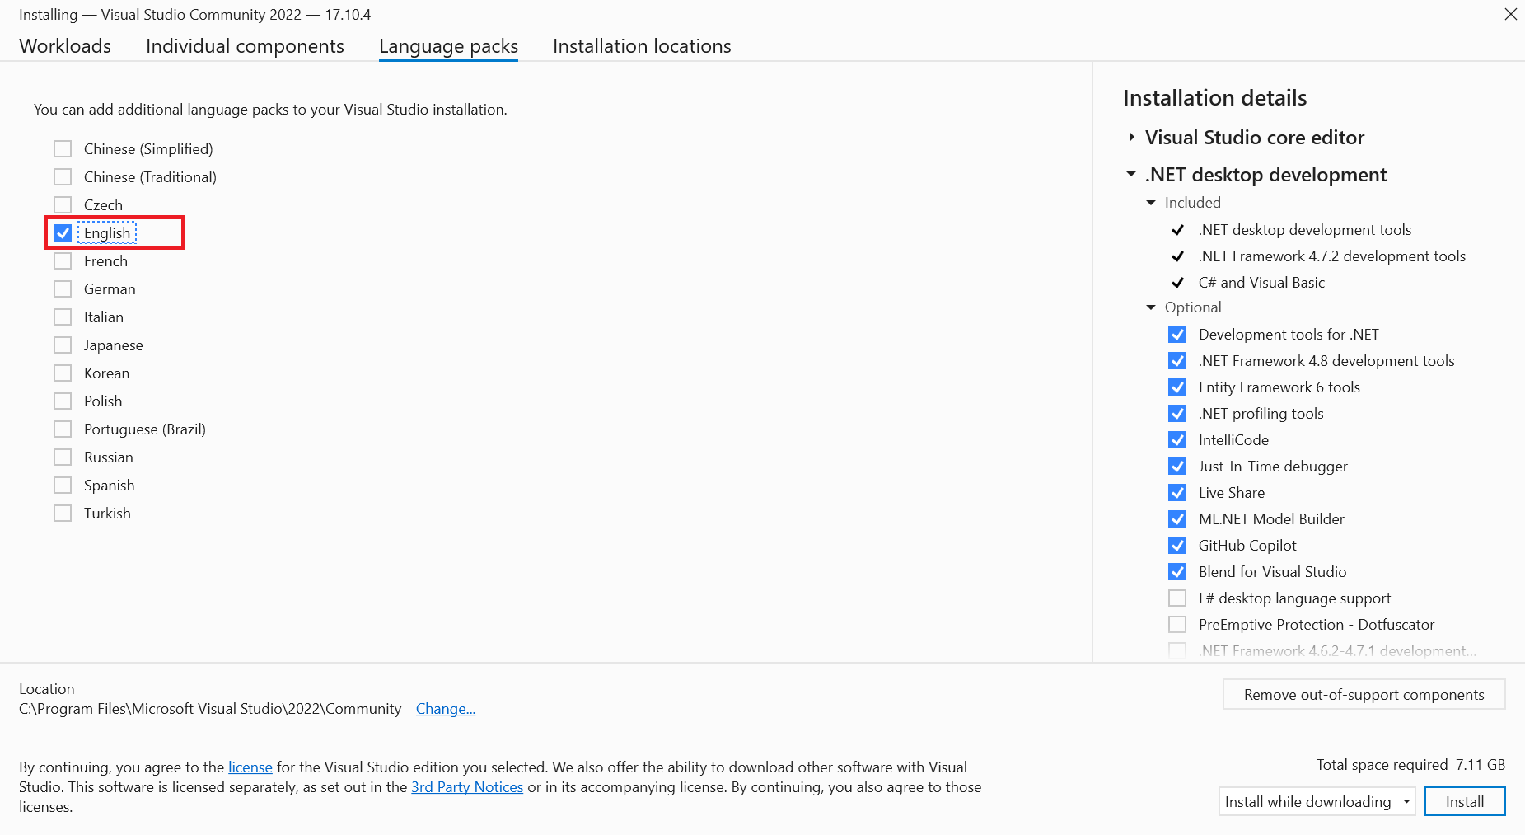Click the Change... location link
1525x835 pixels.
(446, 709)
